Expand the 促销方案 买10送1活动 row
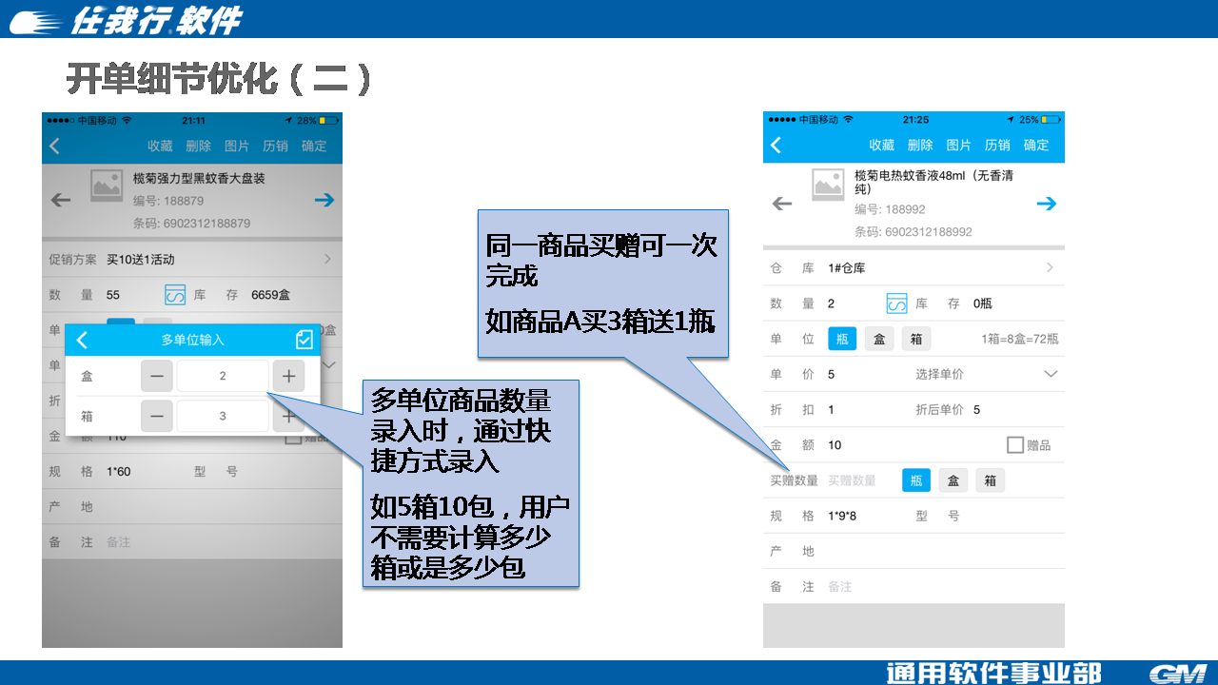 tap(326, 259)
